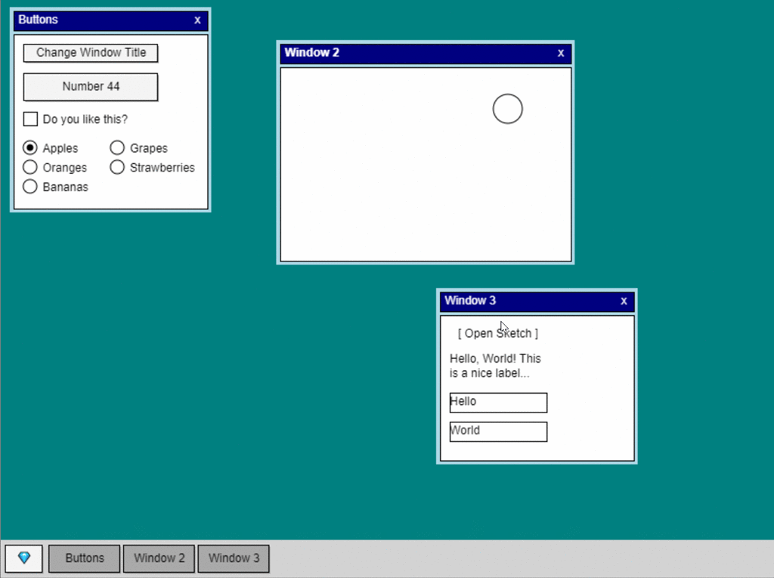Select the Grapes radio button

117,147
